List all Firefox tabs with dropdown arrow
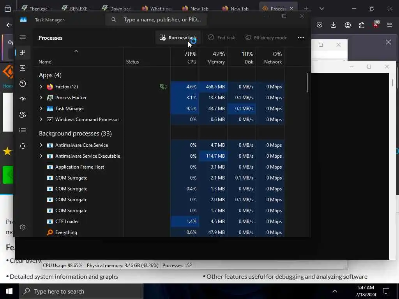The image size is (399, 299). [321, 9]
